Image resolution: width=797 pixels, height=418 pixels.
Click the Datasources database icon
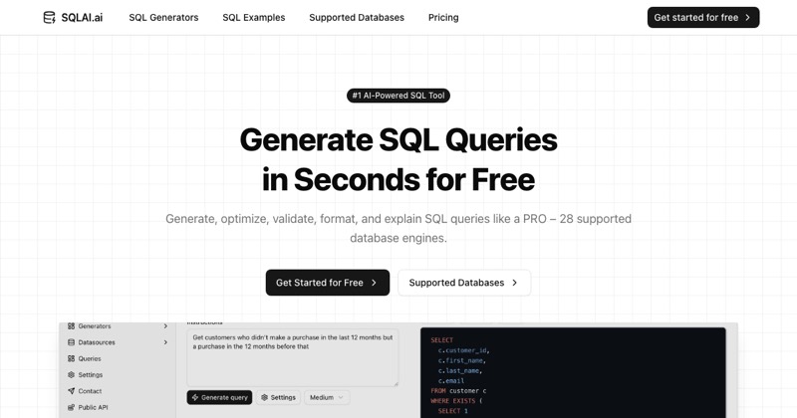(x=71, y=342)
